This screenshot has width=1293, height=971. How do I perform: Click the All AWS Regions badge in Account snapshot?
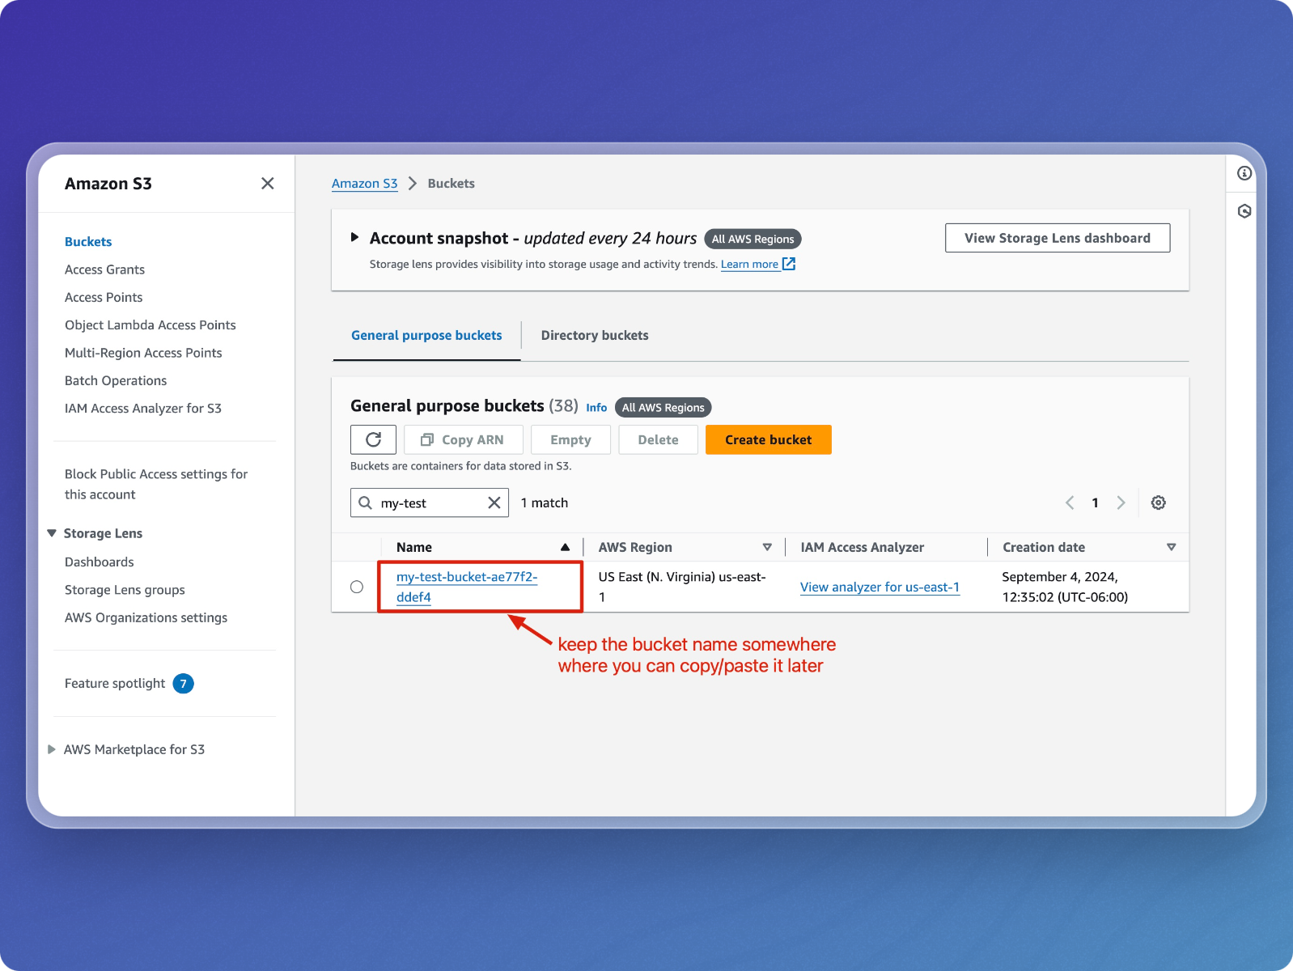click(752, 239)
